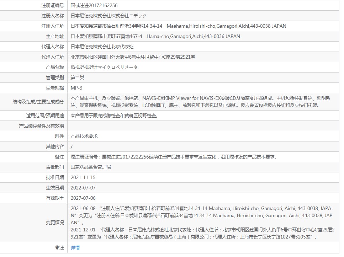The height and width of the screenshot is (257, 344).
Task: Click the 产品储存条件及有效期 label
Action: click(x=42, y=126)
